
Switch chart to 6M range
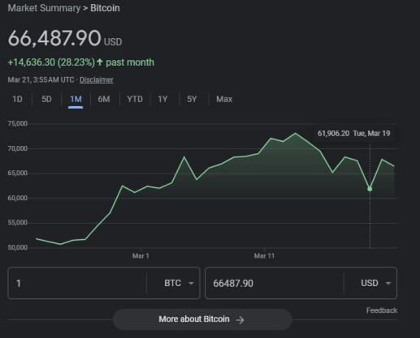point(104,99)
